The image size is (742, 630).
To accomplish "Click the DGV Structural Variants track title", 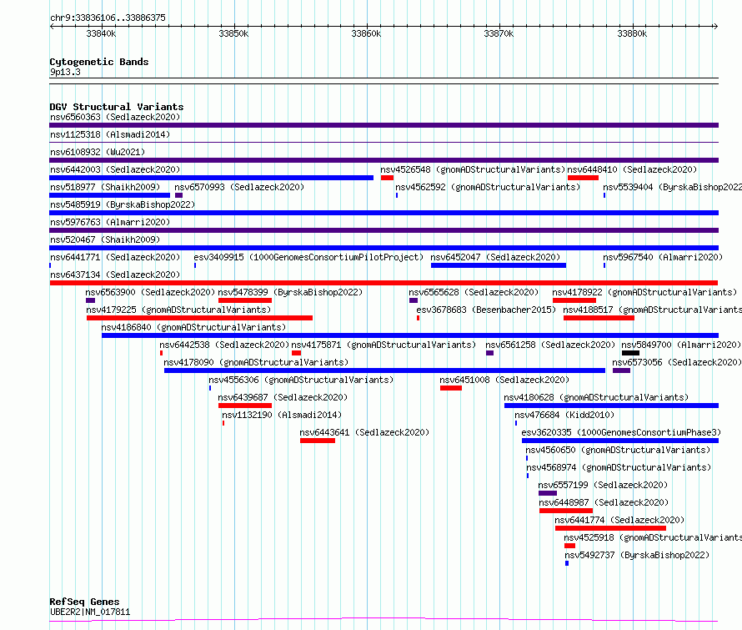I will [x=117, y=107].
